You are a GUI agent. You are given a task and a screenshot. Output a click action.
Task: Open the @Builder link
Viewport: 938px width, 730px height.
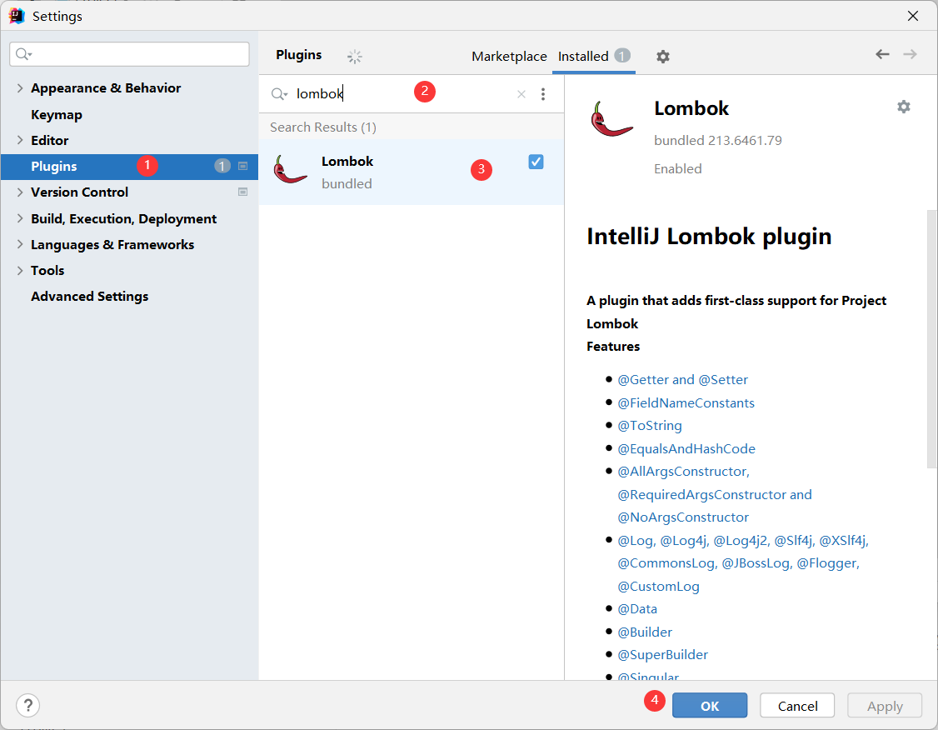pyautogui.click(x=645, y=632)
